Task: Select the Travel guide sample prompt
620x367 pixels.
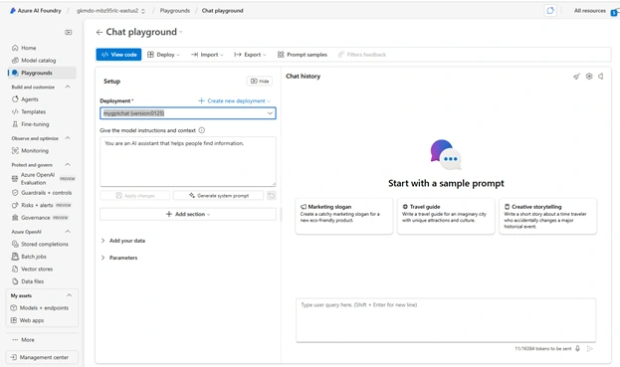Action: (x=446, y=216)
